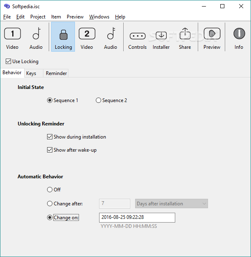Launch the Preview toolbar button

[x=212, y=39]
